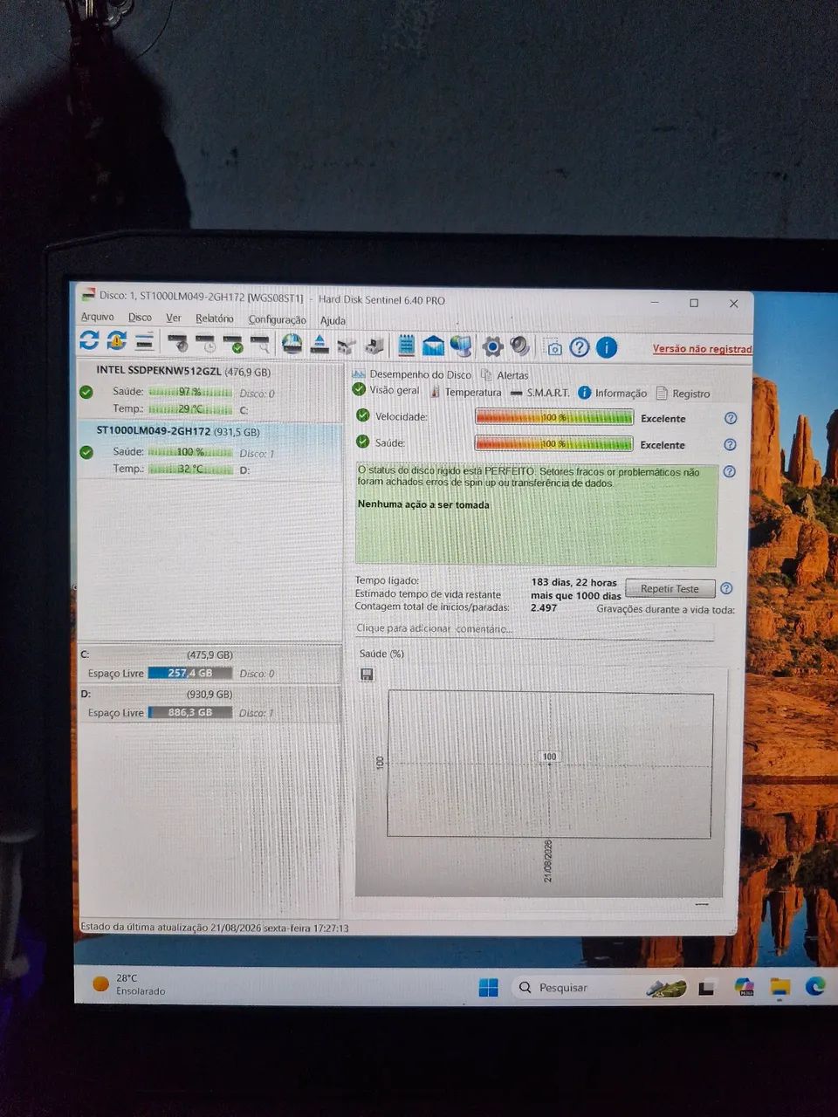Click help icon next to Saúde Excelente
Image resolution: width=838 pixels, height=1117 pixels.
point(730,445)
